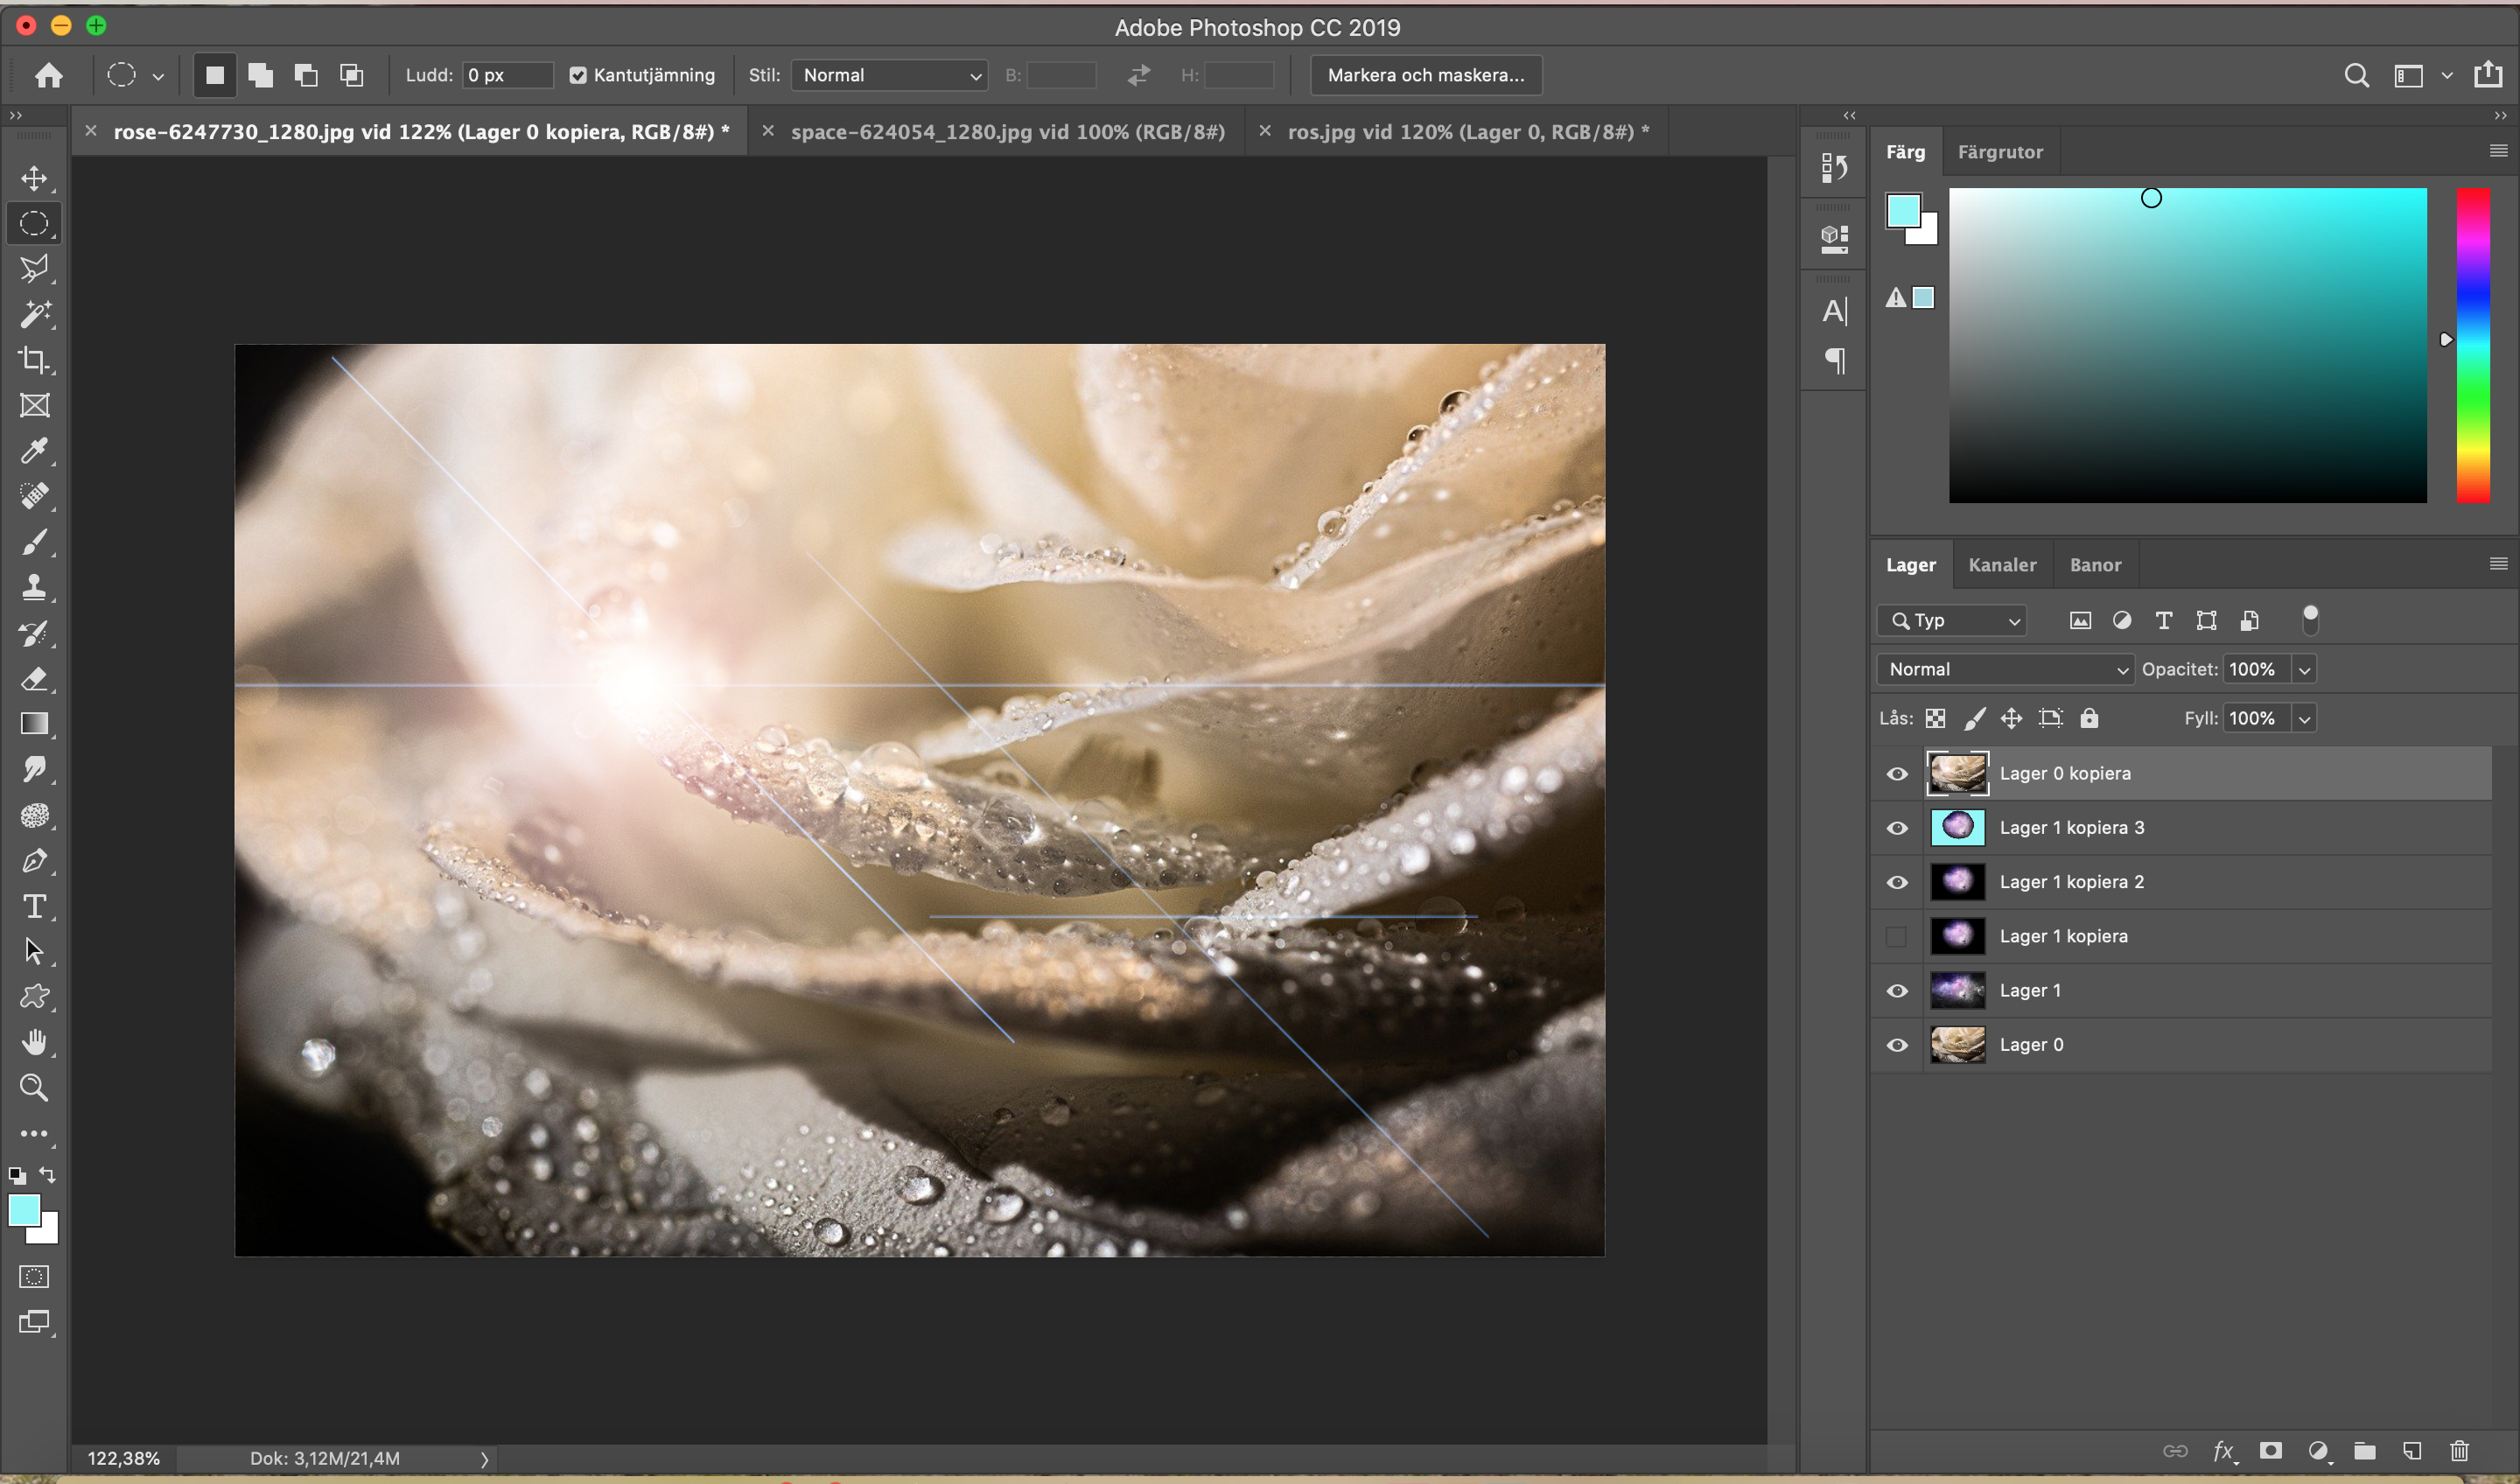2520x1484 pixels.
Task: Expand the Opacitet slider dropdown arrow
Action: coord(2305,670)
